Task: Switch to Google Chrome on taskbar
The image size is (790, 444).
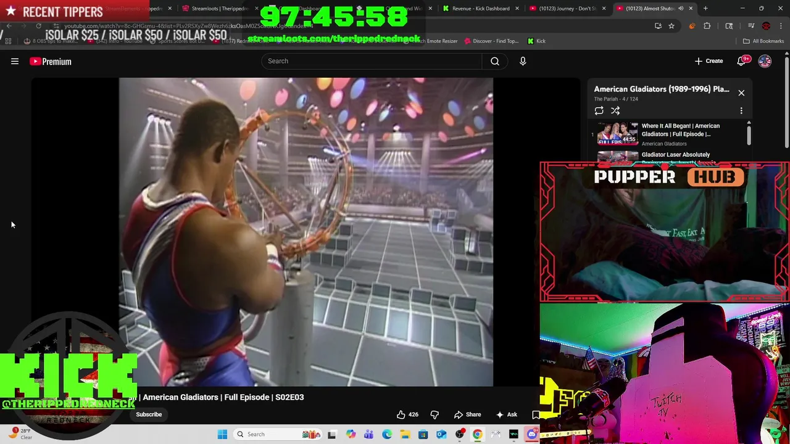Action: pos(478,434)
